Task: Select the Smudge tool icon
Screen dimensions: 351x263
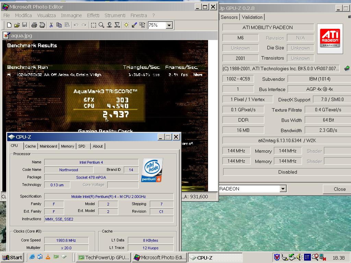Action: point(109,25)
